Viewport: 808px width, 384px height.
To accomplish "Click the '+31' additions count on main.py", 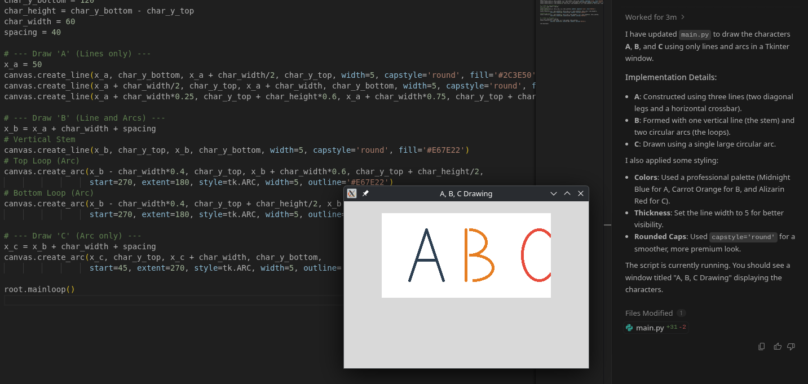I will coord(672,328).
